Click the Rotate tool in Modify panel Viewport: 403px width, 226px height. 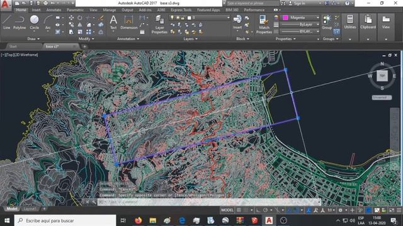click(80, 18)
